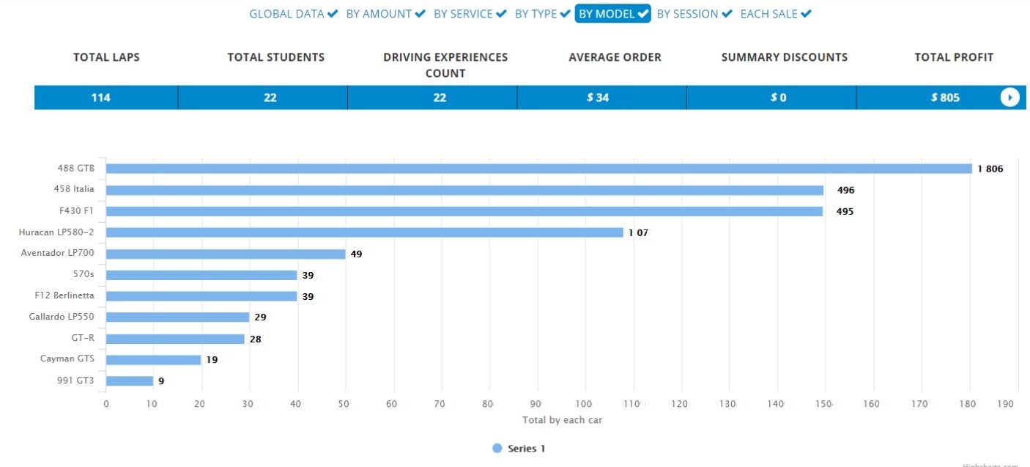1030x467 pixels.
Task: Switch to BY SERVICE view
Action: pos(463,14)
